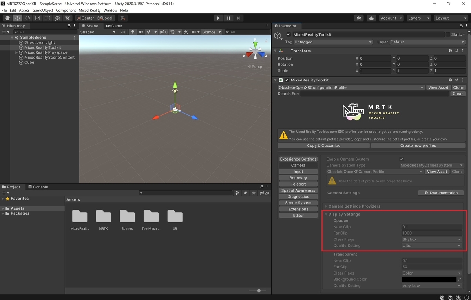
Task: Select the combined Transform tool
Action: click(58, 18)
